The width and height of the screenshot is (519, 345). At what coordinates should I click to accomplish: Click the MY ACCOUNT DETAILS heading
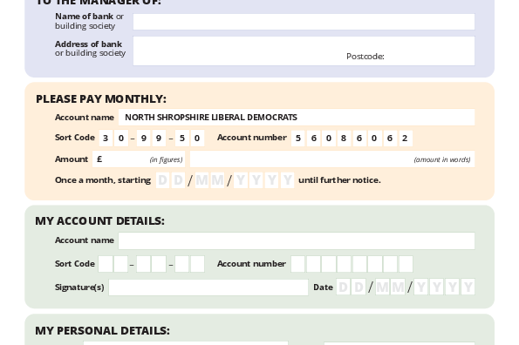click(x=100, y=220)
